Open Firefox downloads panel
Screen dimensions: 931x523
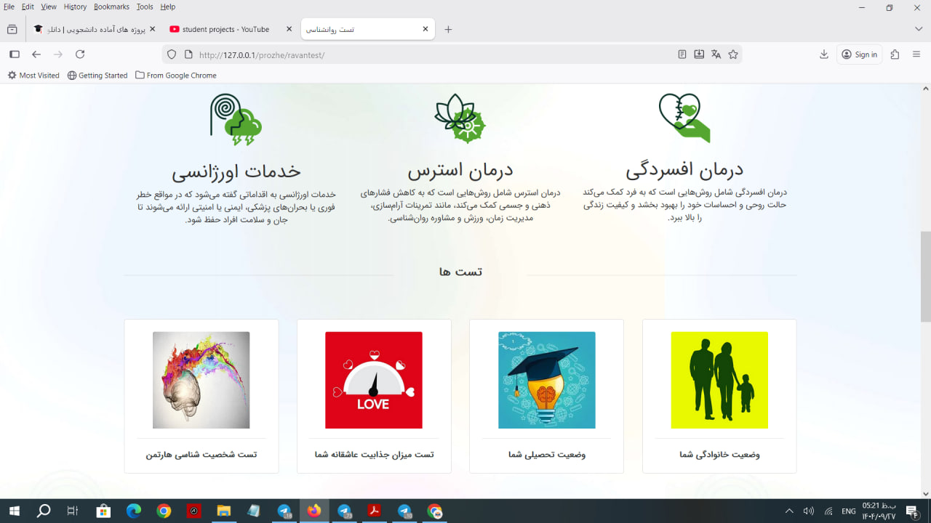point(824,54)
